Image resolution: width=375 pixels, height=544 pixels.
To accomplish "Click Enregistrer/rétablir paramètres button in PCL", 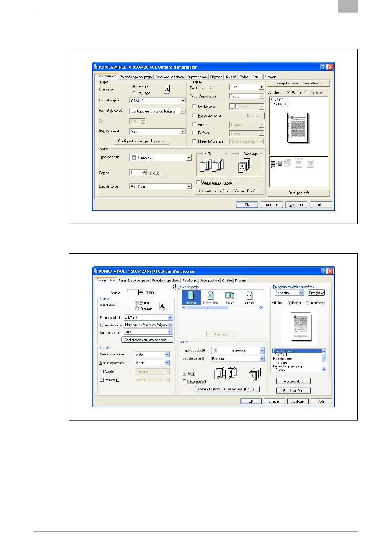I will pos(298,83).
